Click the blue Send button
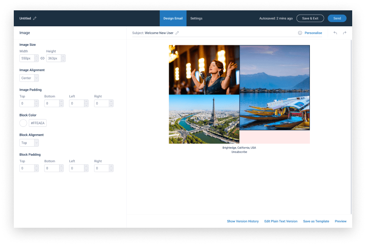 [337, 19]
